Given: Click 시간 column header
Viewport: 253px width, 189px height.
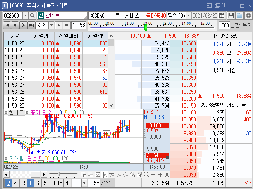Looking at the screenshot, I should tap(16, 36).
